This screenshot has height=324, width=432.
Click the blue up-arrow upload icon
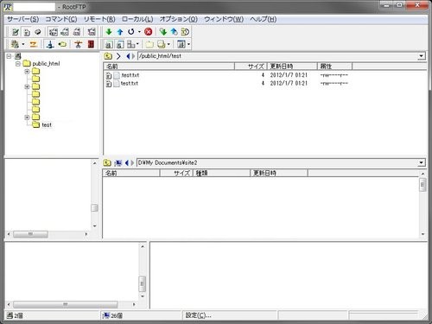tap(120, 32)
